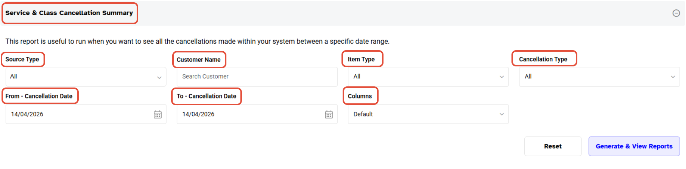The width and height of the screenshot is (686, 169).
Task: Open the Columns dropdown set to Default
Action: pyautogui.click(x=428, y=114)
